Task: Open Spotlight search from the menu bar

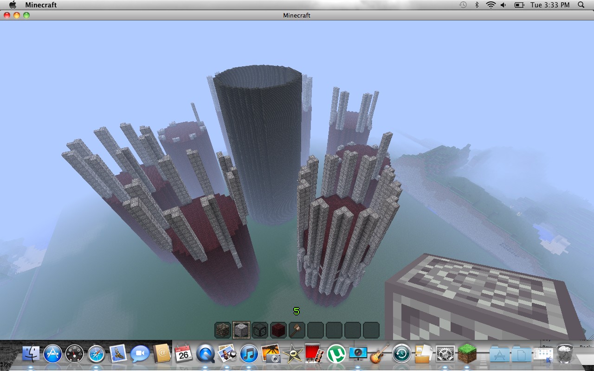Action: [x=581, y=5]
